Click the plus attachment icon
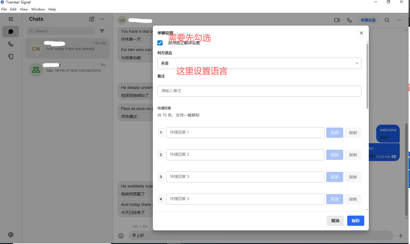Image resolution: width=410 pixels, height=244 pixels. (x=401, y=235)
